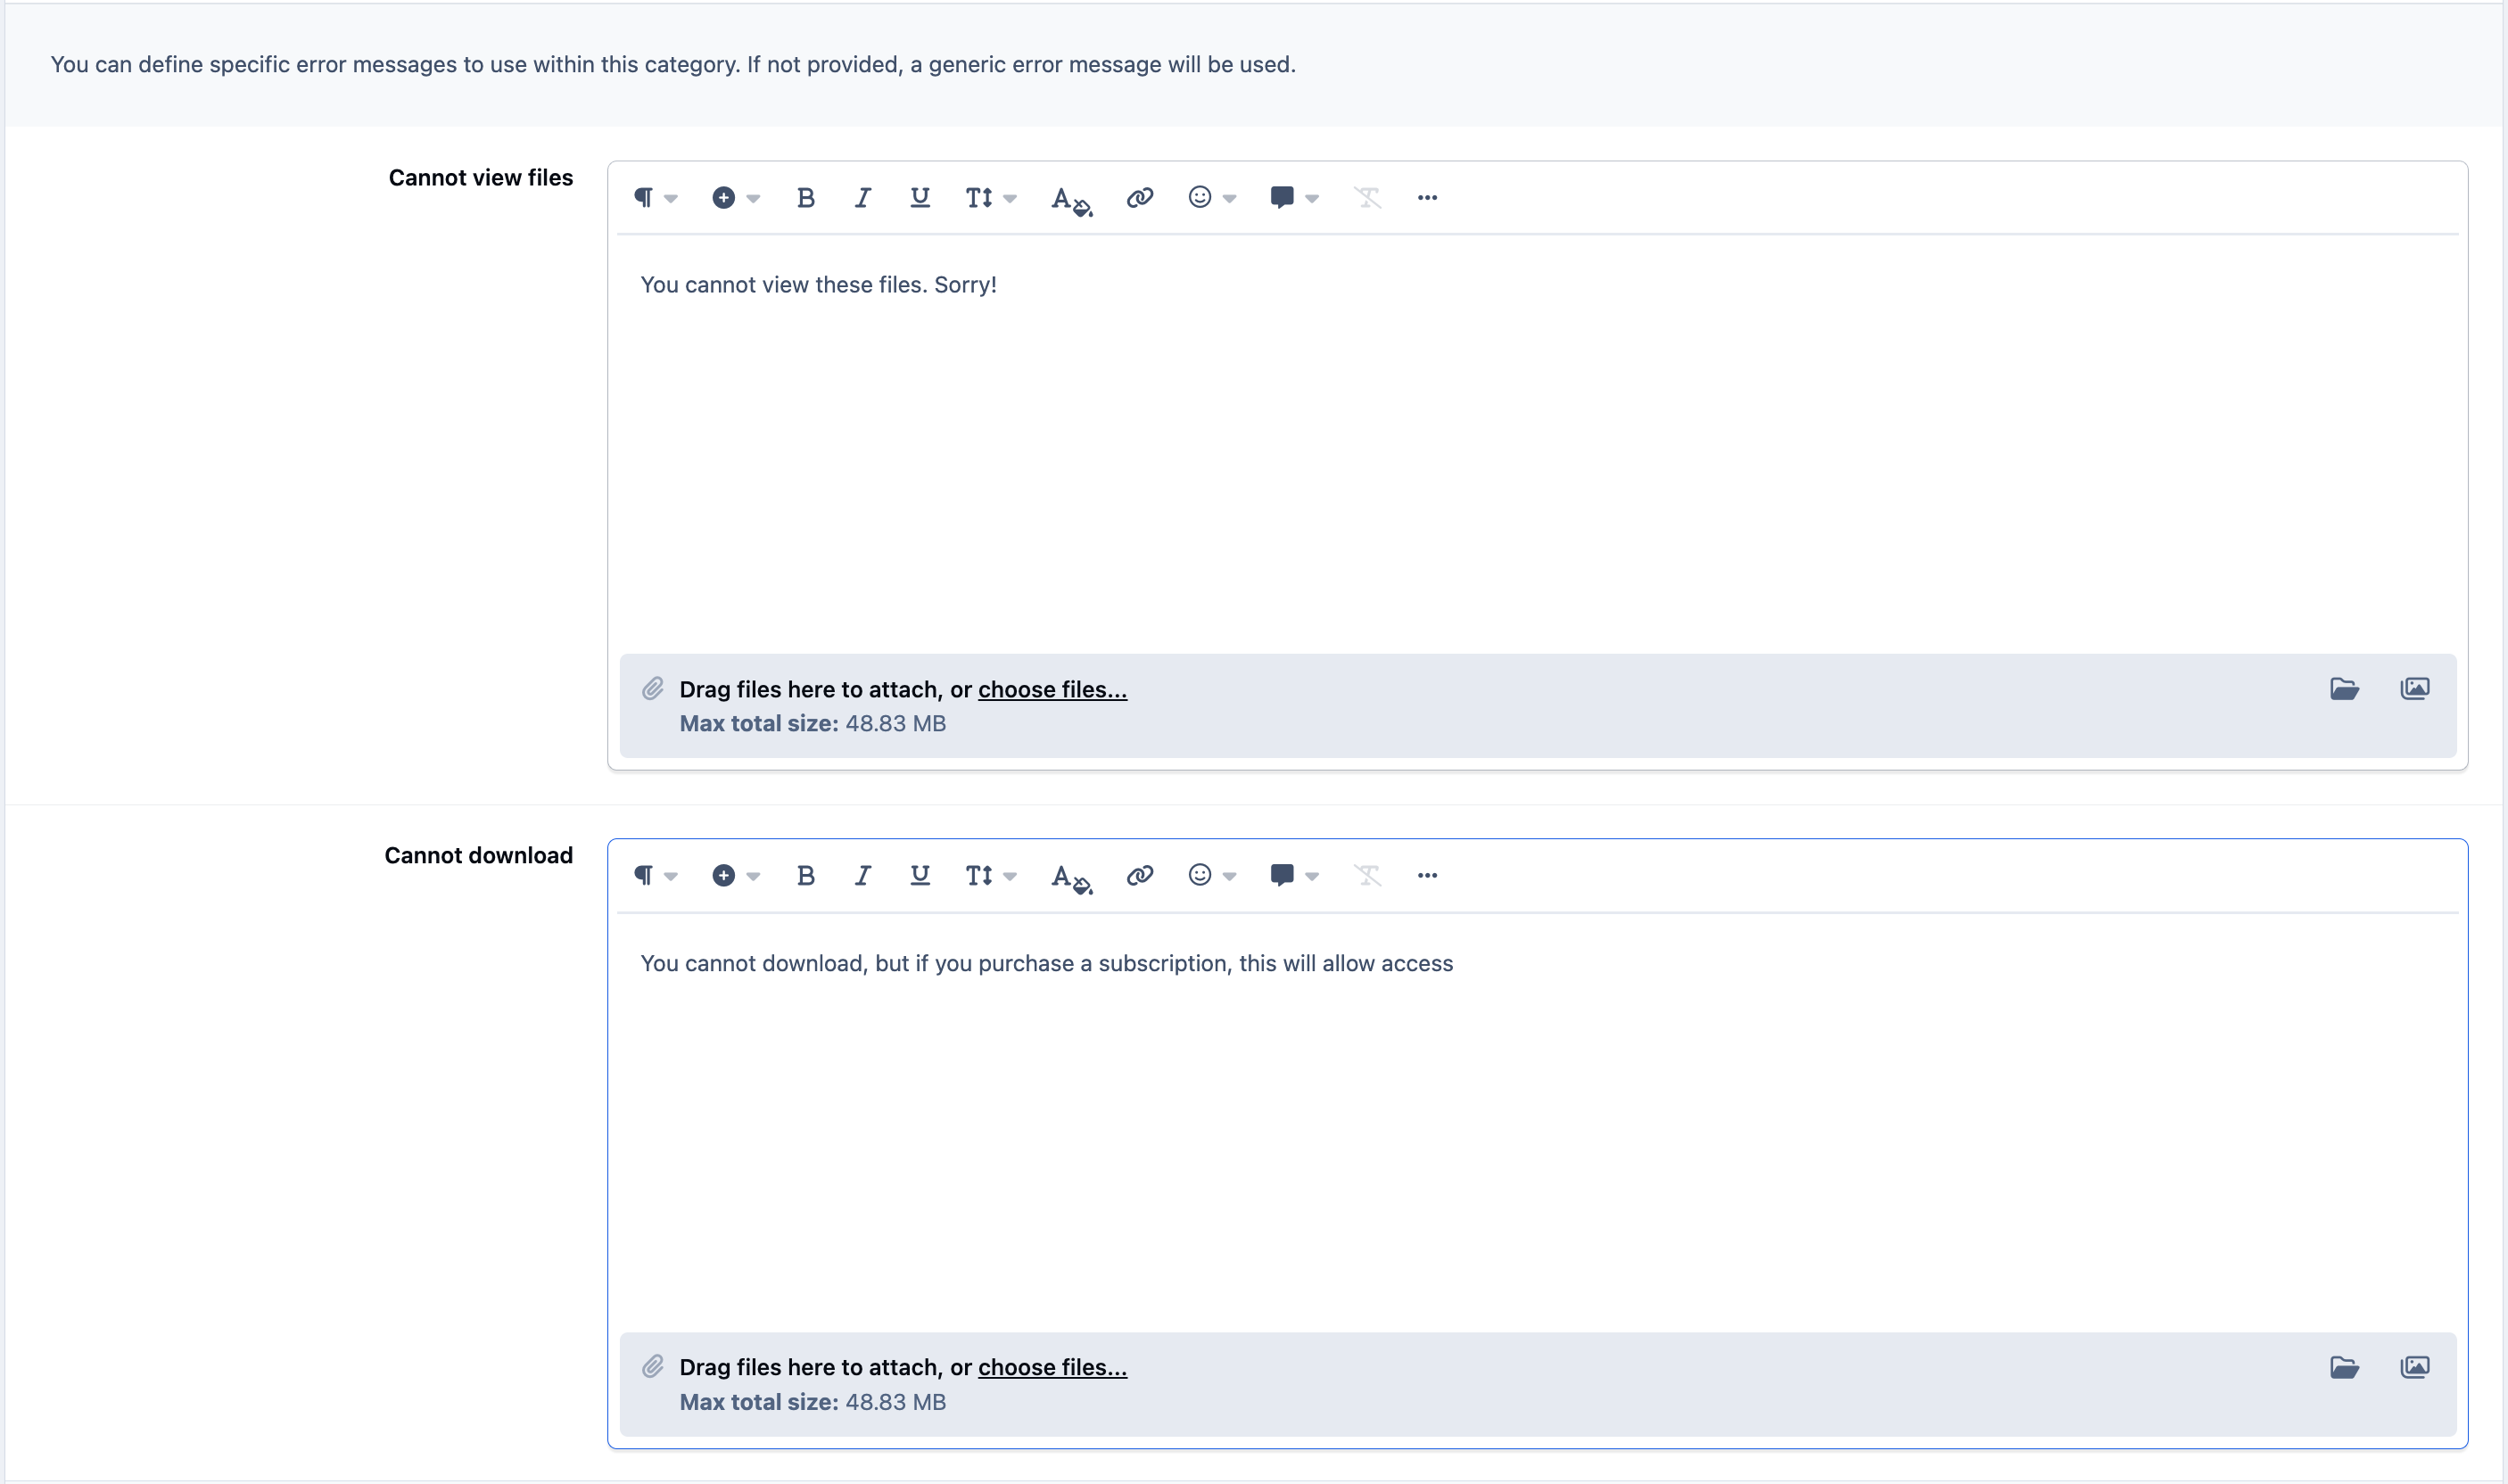Toggle italic in Cannot download editor
Image resolution: width=2508 pixels, height=1484 pixels.
(862, 876)
